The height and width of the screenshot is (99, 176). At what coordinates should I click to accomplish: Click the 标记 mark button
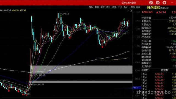tap(126, 7)
